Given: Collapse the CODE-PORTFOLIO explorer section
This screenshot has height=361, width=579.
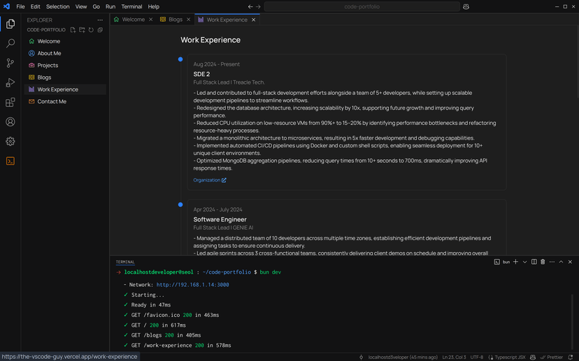Looking at the screenshot, I should pyautogui.click(x=46, y=30).
